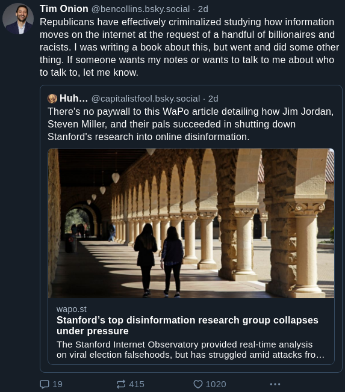
Task: Click the quoted post's 2d timestamp
Action: tap(213, 99)
